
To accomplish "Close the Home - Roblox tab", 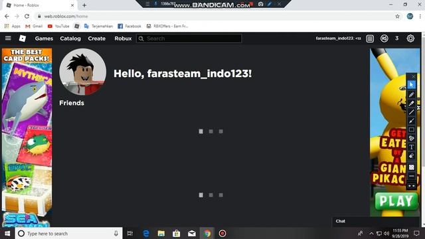I will click(x=72, y=5).
